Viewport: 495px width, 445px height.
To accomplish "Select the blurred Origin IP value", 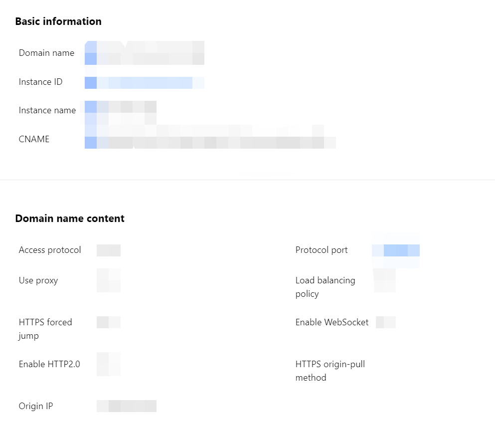I will coord(127,406).
